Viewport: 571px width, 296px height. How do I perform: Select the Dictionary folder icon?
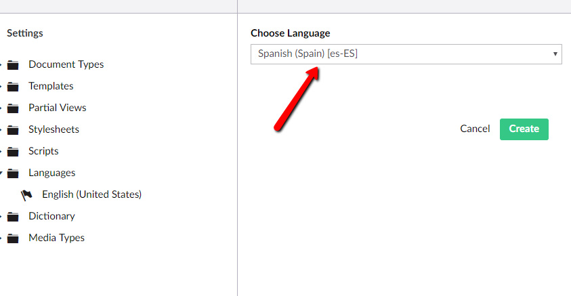click(x=13, y=217)
